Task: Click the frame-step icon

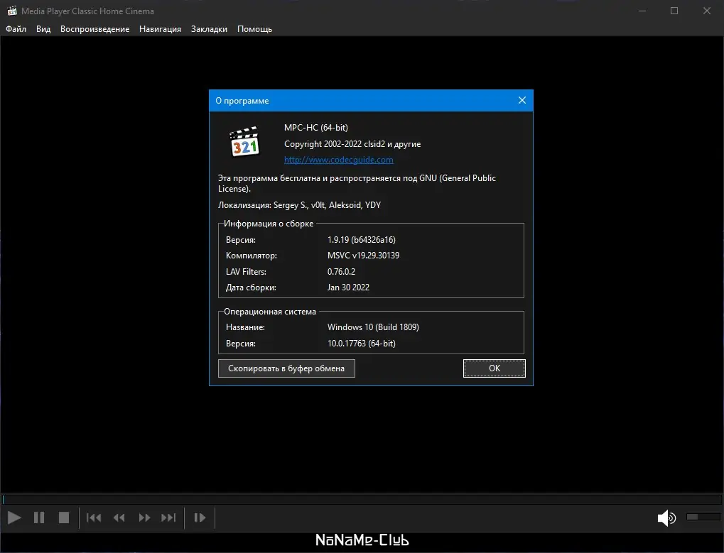Action: point(200,518)
